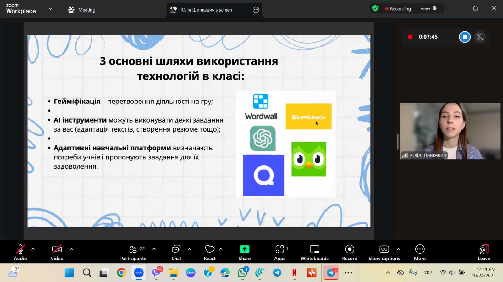Open the Participants list
The image size is (503, 282).
pyautogui.click(x=133, y=252)
